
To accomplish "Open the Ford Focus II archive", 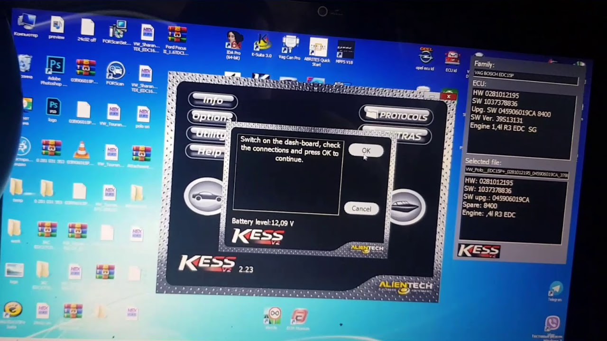I will (176, 40).
